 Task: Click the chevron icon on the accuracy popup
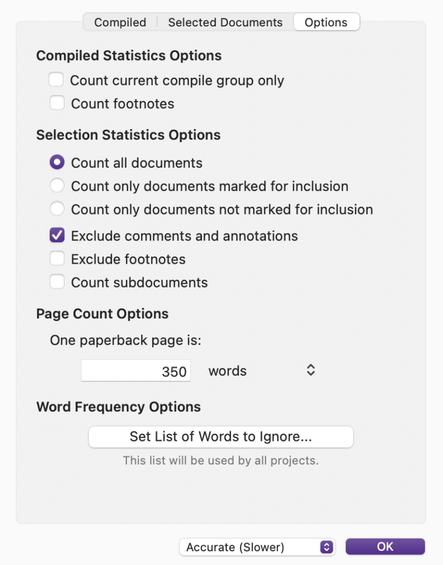point(327,547)
